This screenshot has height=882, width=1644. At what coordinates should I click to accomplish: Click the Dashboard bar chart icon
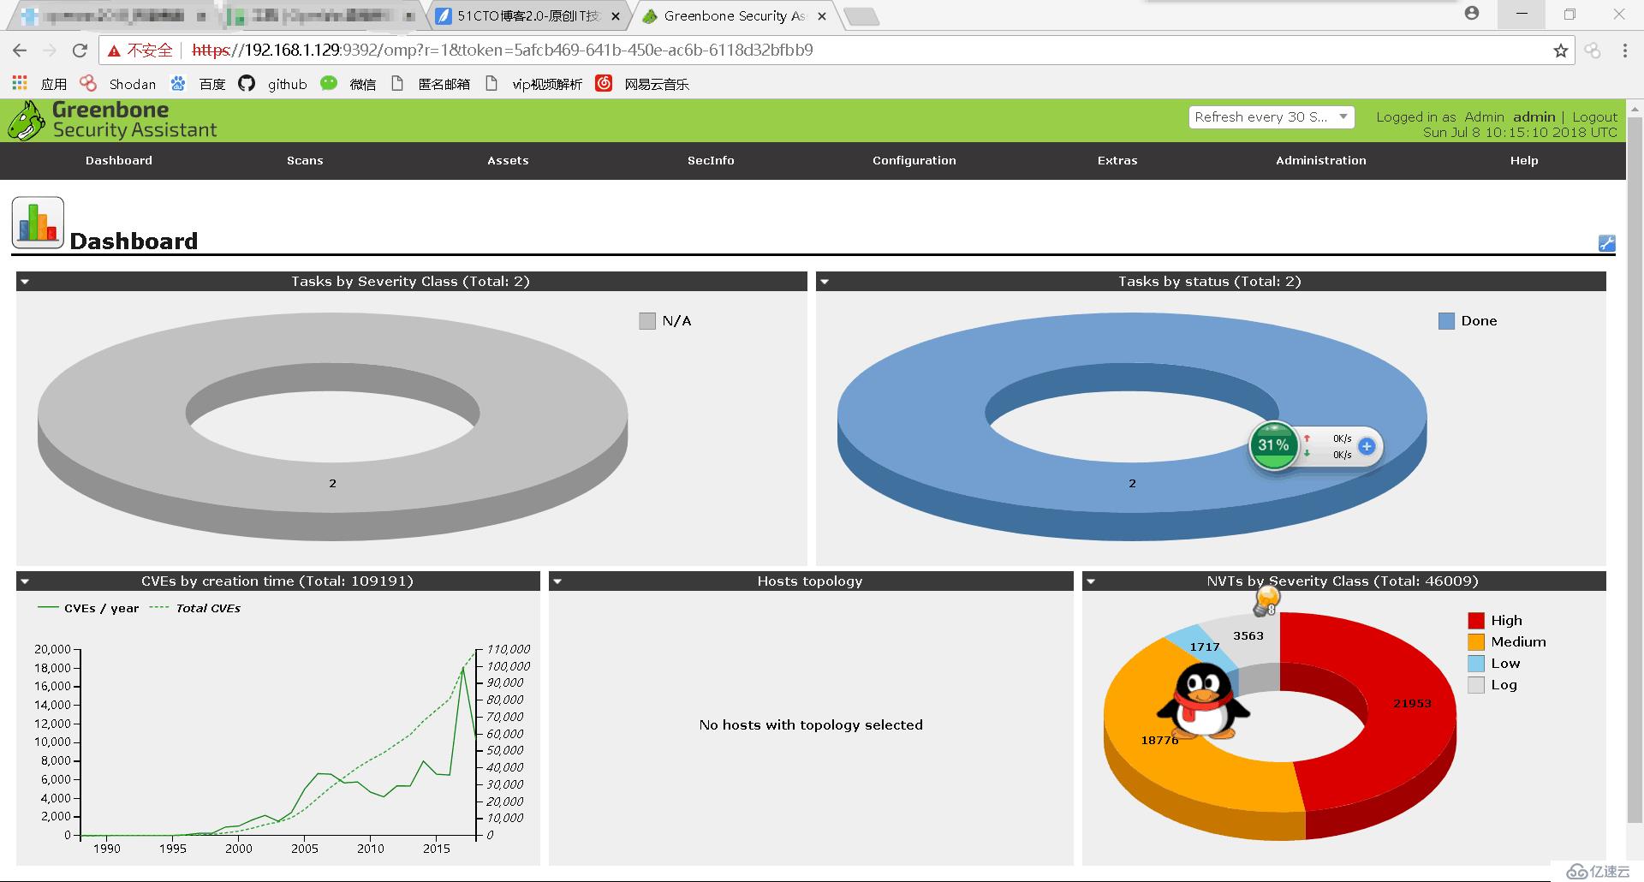(38, 223)
